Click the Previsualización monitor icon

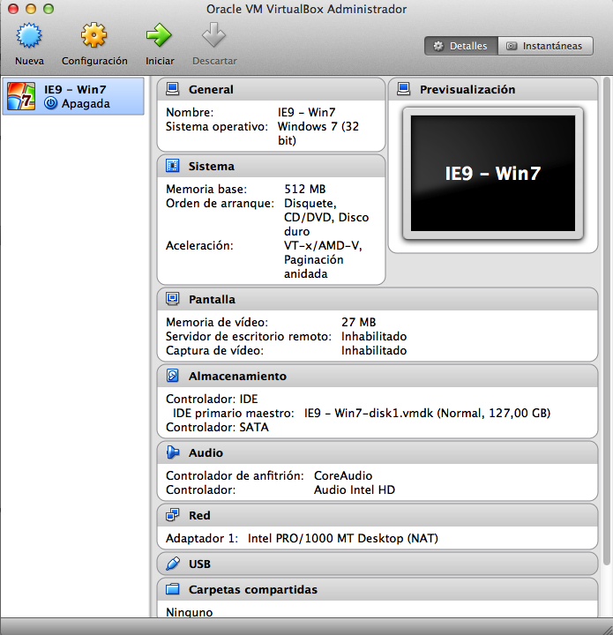tap(404, 89)
